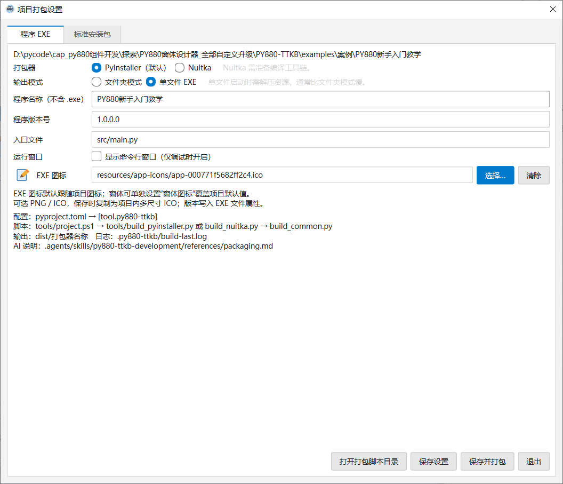Click hint about 单文件启动时需解压资源
This screenshot has width=563, height=484.
(287, 82)
